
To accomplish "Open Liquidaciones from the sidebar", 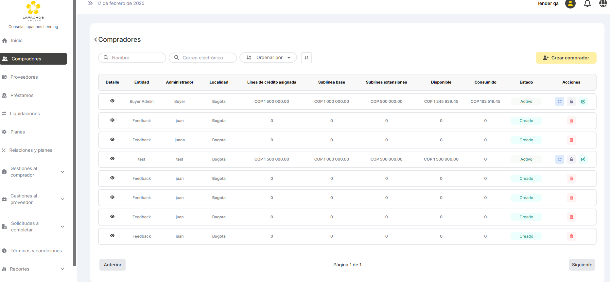I will tap(25, 114).
